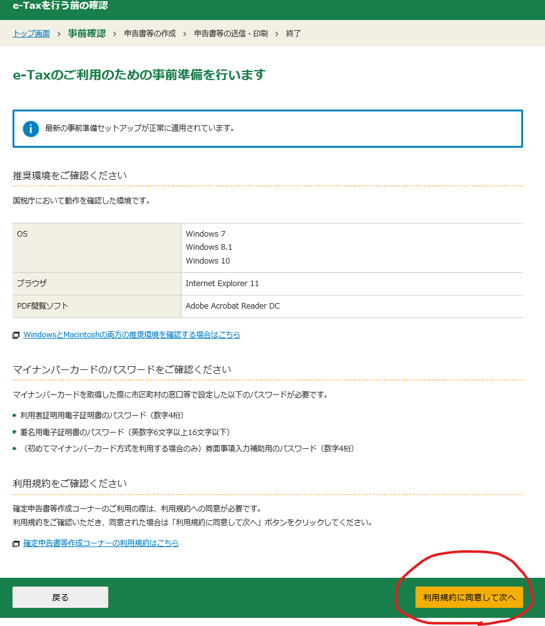545x626 pixels.
Task: Open the WindowsとMacintosh recommended environment link
Action: point(131,334)
